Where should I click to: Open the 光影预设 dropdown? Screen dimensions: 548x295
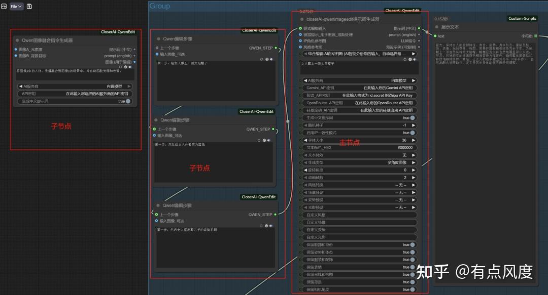[359, 207]
